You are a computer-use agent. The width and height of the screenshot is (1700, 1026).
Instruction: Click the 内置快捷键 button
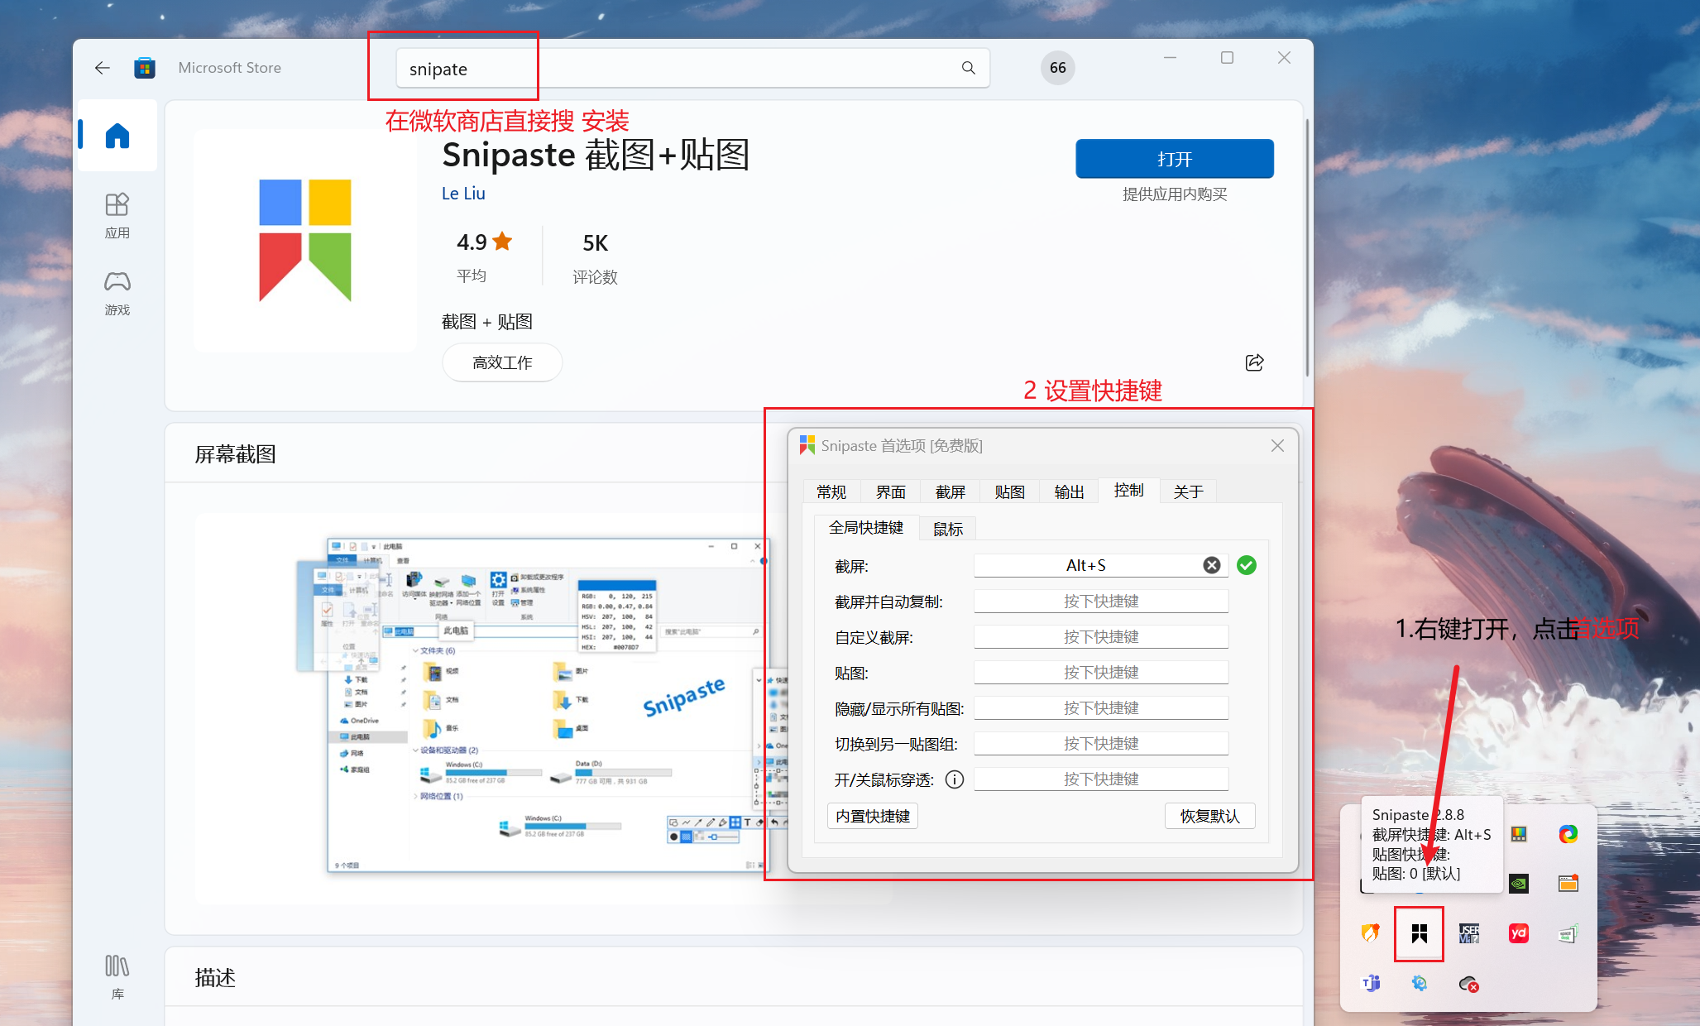pos(873,816)
